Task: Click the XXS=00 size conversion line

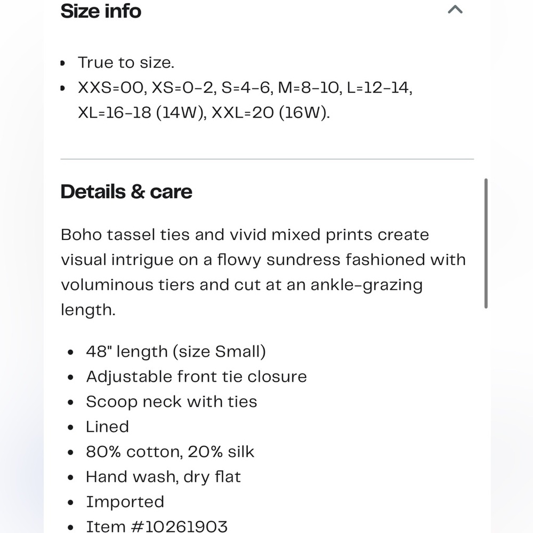Action: 245,88
